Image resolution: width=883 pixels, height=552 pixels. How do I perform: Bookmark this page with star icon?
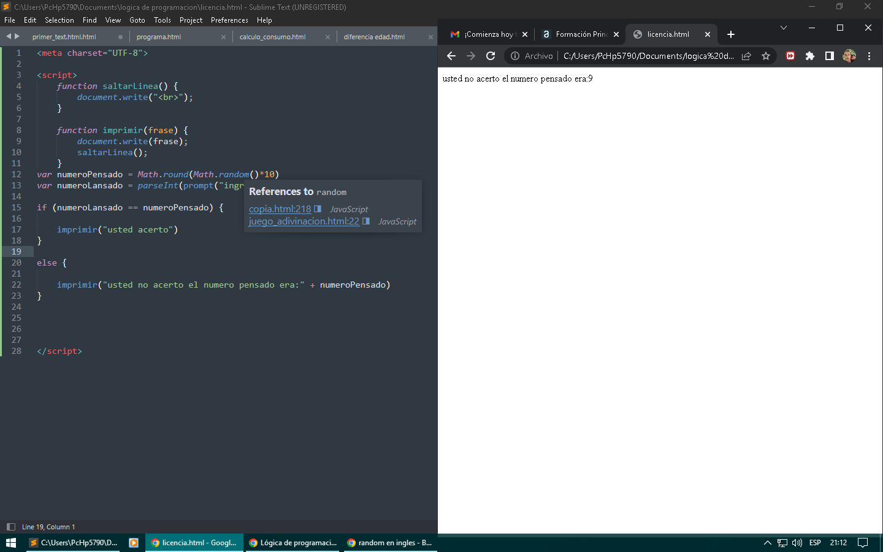(x=766, y=56)
